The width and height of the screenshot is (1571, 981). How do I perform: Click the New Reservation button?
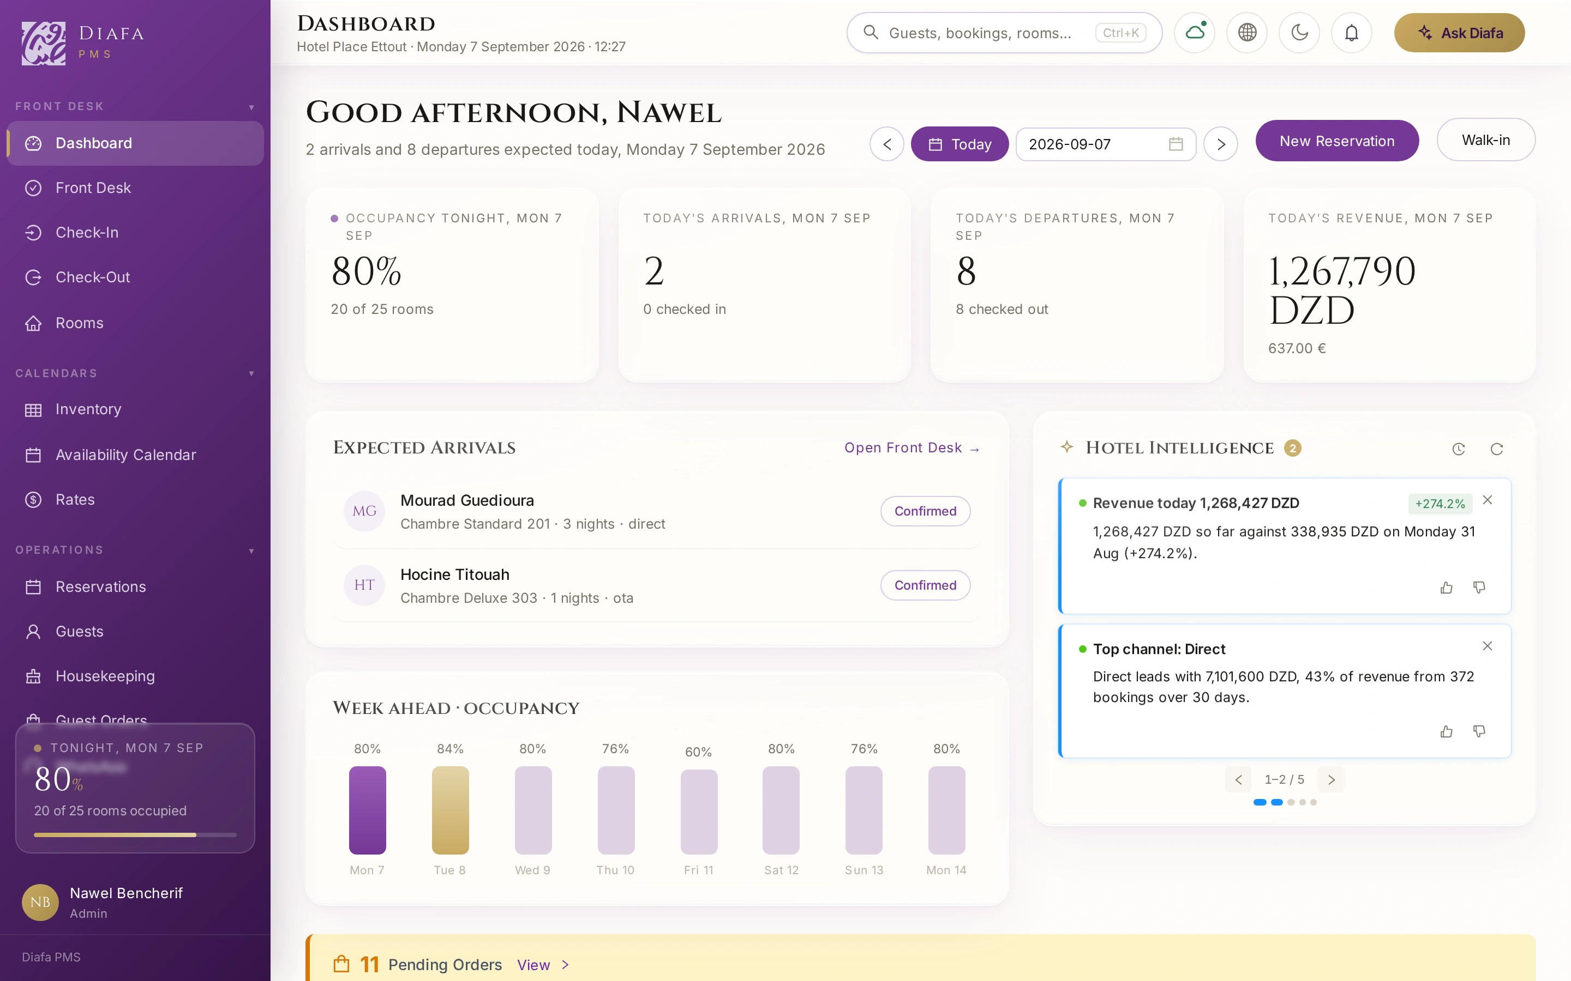[1336, 141]
